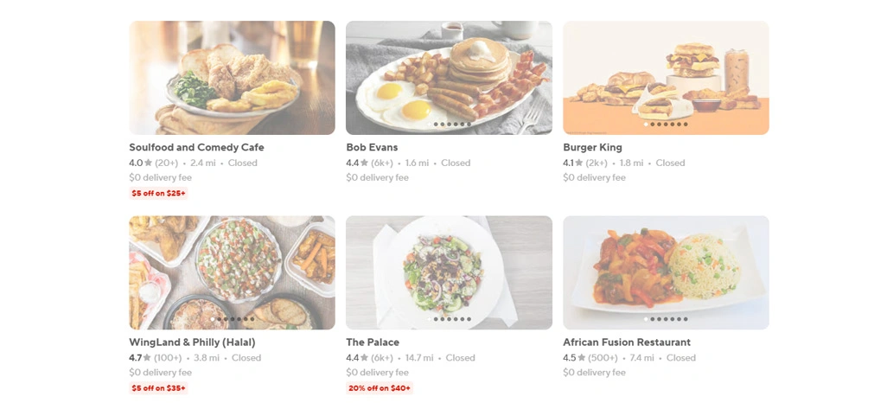Screen dimensions: 887x403
Task: Click the "$5 off on $25+" promo badge
Action: 158,194
